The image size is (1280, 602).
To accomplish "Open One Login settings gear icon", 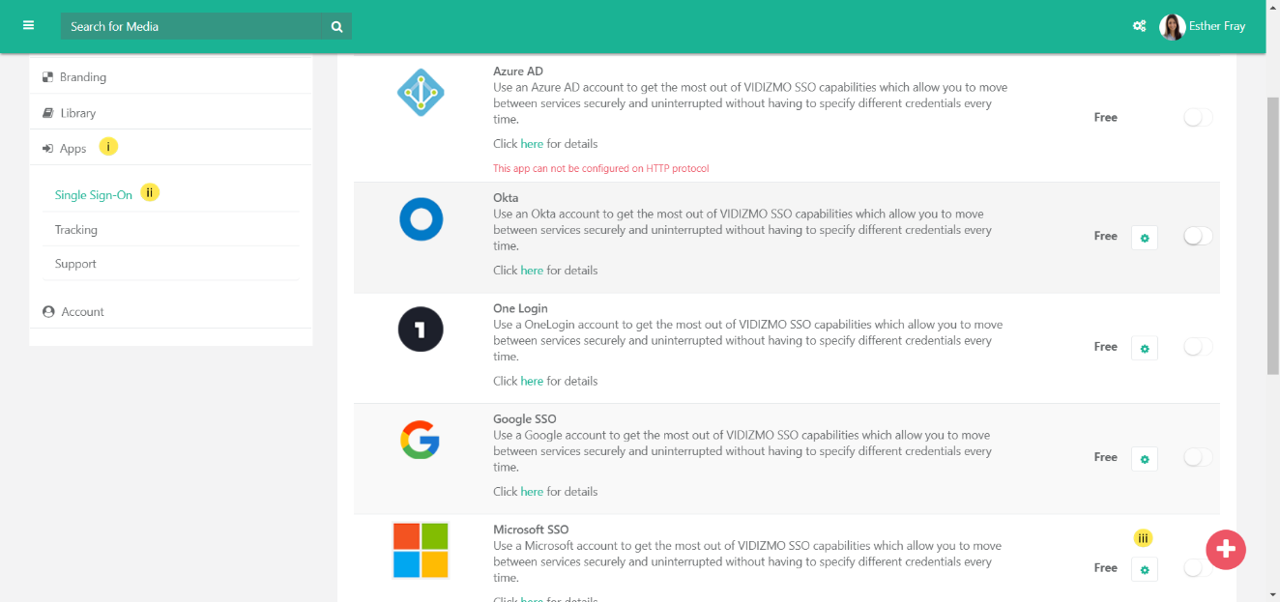I will (x=1145, y=348).
